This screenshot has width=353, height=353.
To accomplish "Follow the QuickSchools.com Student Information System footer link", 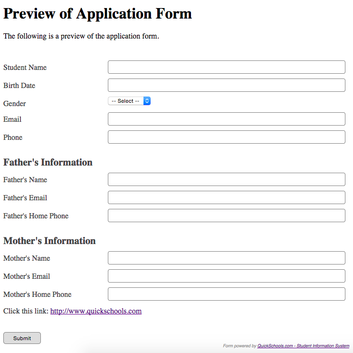I will tap(303, 346).
